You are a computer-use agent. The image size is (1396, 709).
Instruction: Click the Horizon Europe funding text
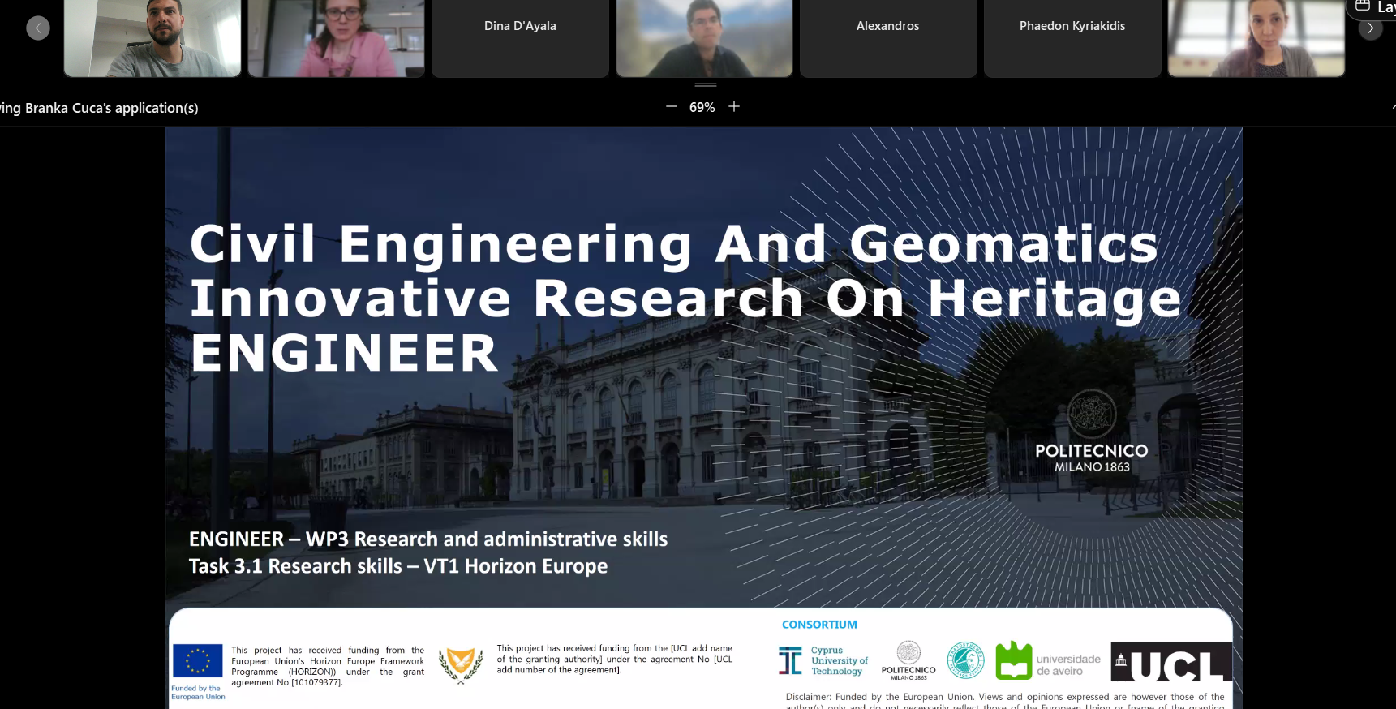pos(328,666)
